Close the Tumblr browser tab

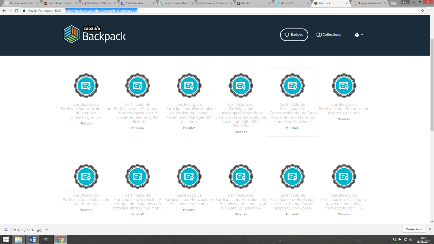[270, 4]
